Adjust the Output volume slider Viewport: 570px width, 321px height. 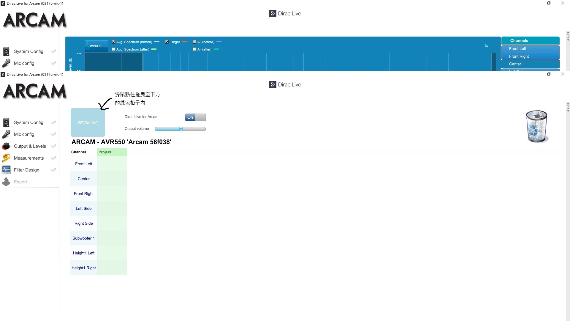click(180, 129)
